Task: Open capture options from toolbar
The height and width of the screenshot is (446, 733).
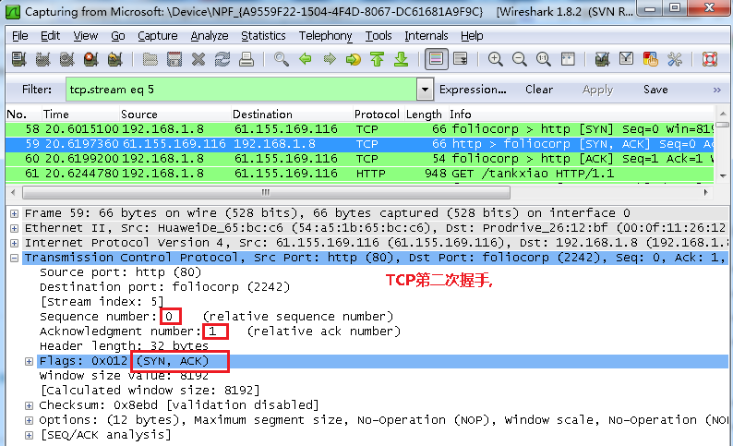Action: click(x=43, y=59)
